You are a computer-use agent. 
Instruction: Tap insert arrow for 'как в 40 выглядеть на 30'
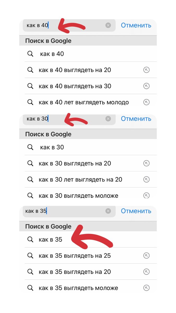point(147,86)
